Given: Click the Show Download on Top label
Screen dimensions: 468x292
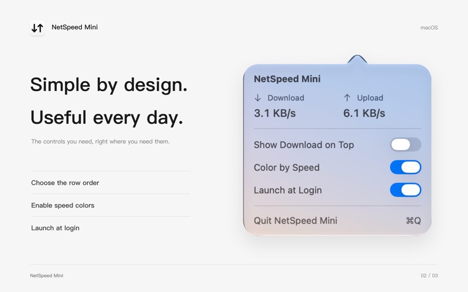Looking at the screenshot, I should tap(304, 145).
